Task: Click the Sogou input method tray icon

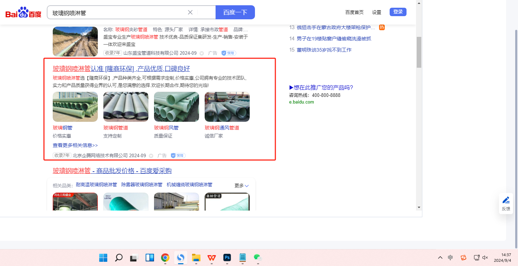Action: [x=463, y=258]
